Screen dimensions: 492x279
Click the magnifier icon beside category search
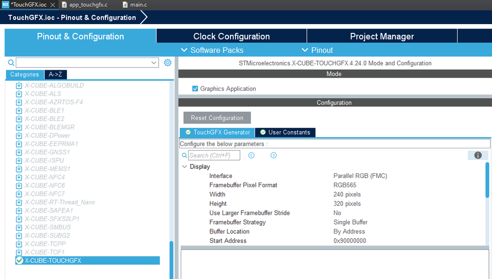(x=11, y=63)
